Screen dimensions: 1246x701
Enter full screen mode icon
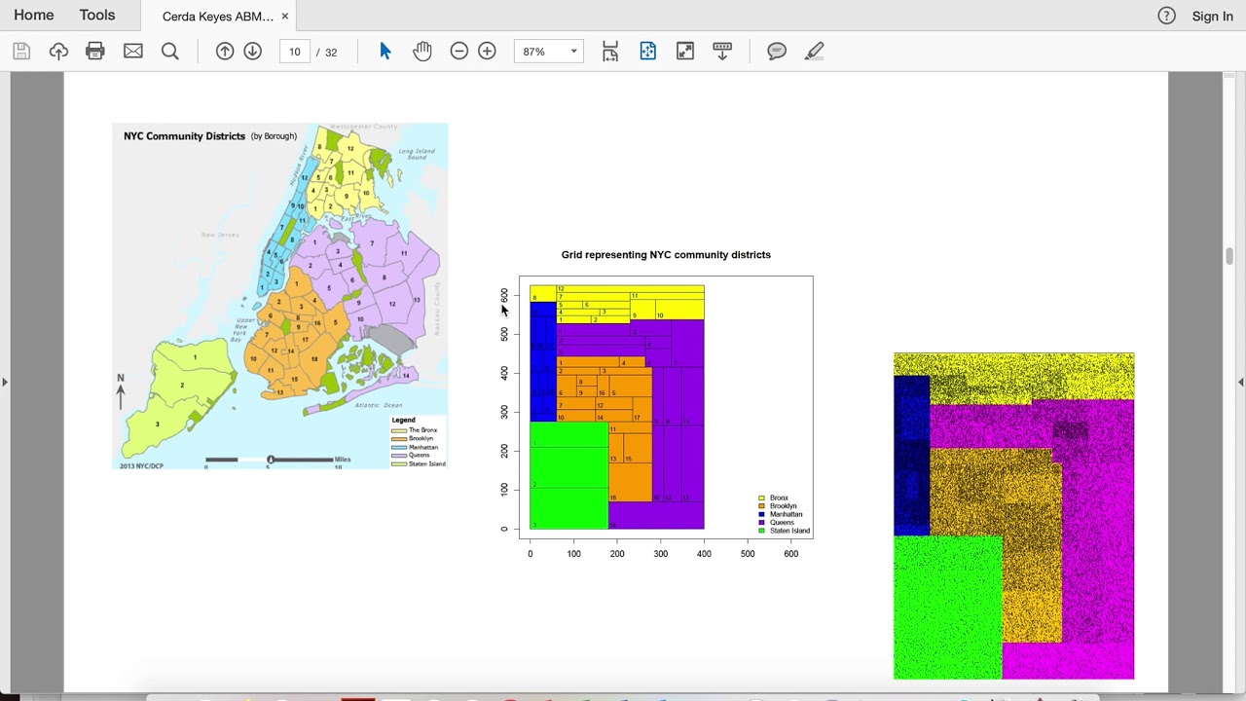(685, 52)
